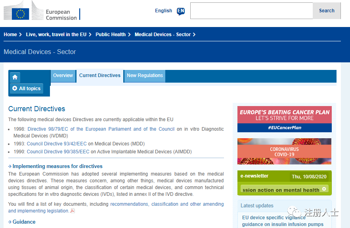The height and width of the screenshot is (228, 350).
Task: Click the plus icon in e-newsletter ticker
Action: tap(324, 189)
